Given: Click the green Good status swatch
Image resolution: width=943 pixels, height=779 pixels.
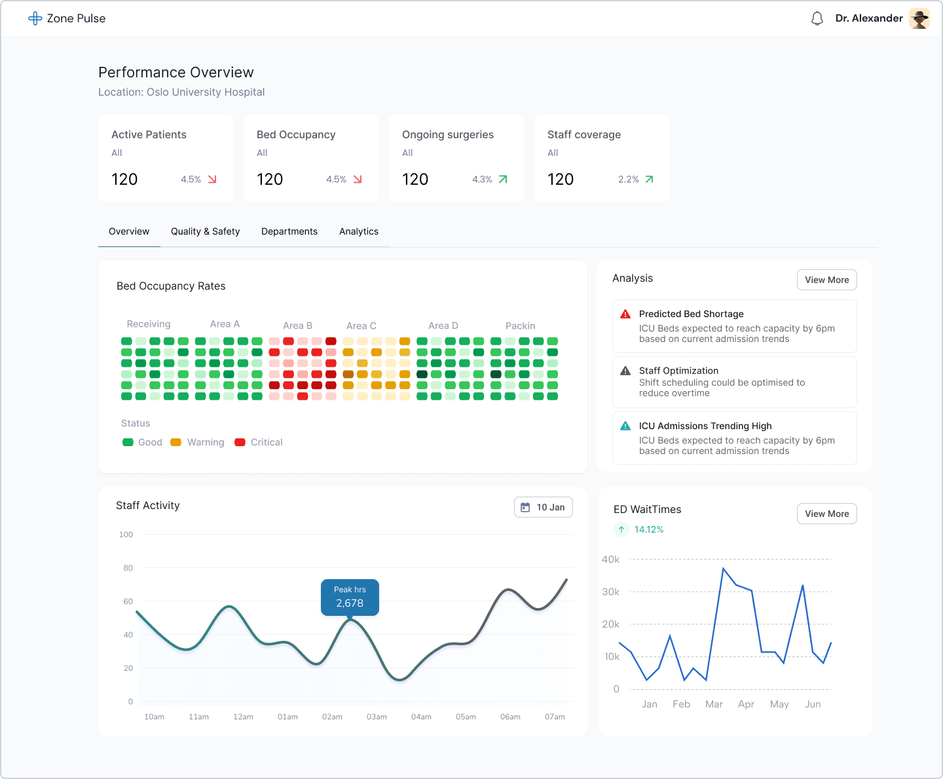Looking at the screenshot, I should pyautogui.click(x=128, y=442).
